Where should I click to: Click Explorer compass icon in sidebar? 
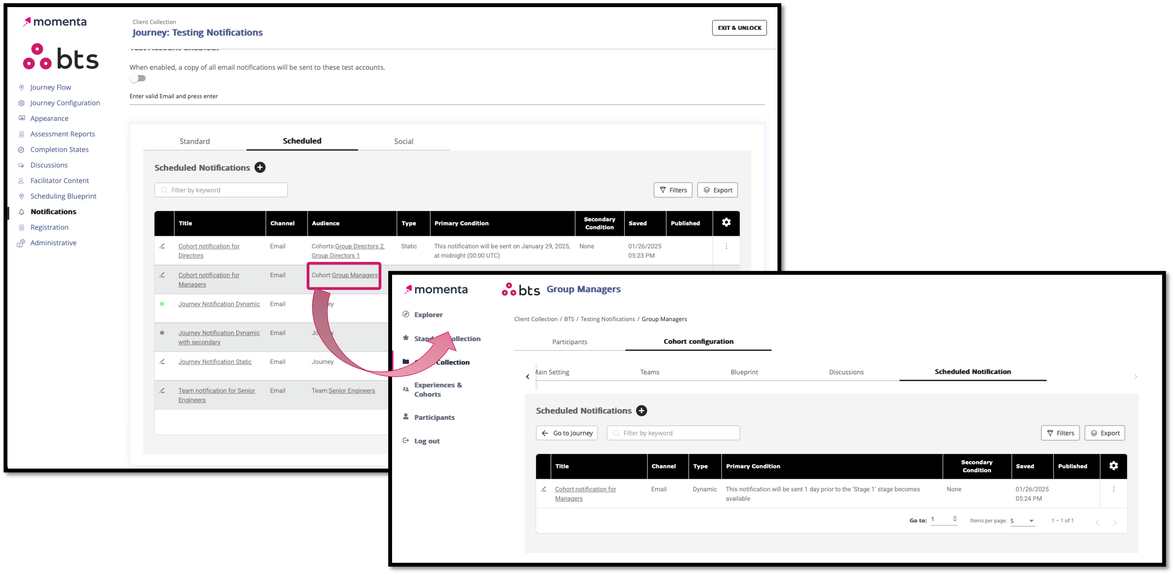406,314
